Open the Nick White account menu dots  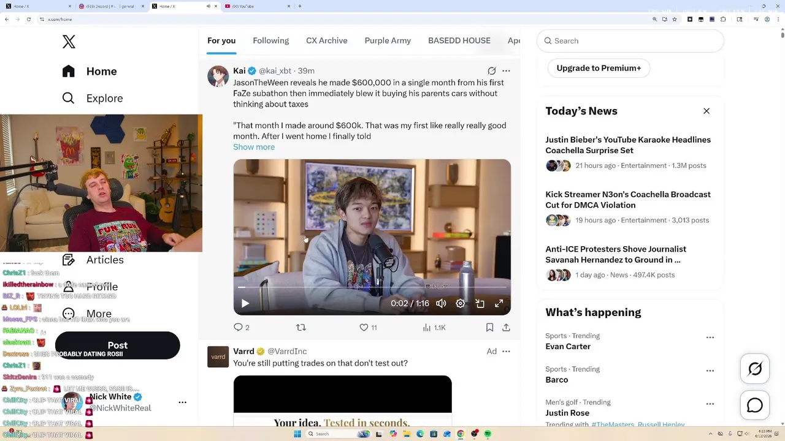pos(182,402)
